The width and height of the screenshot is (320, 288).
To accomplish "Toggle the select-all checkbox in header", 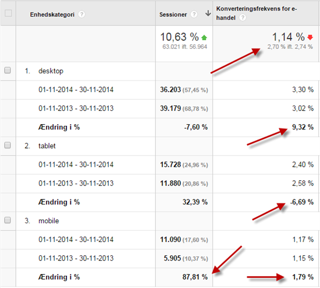I will [8, 13].
